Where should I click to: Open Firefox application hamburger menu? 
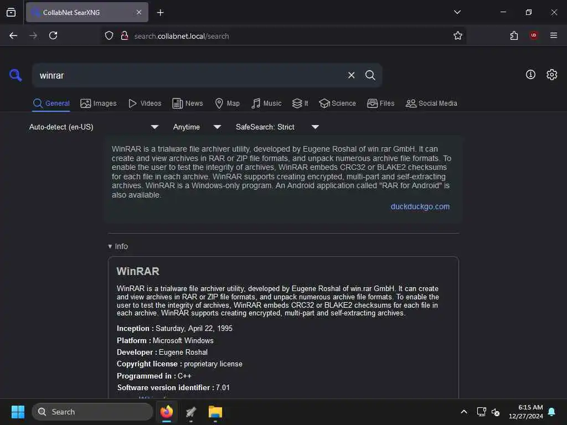553,35
